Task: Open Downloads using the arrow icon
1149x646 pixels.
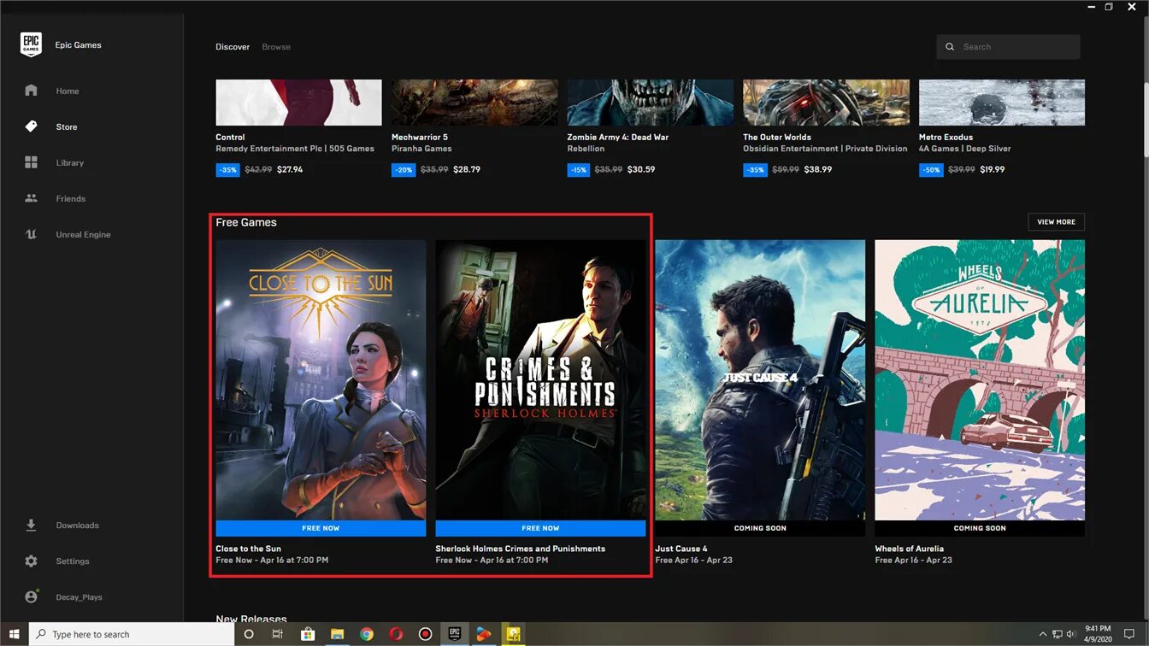Action: coord(32,526)
